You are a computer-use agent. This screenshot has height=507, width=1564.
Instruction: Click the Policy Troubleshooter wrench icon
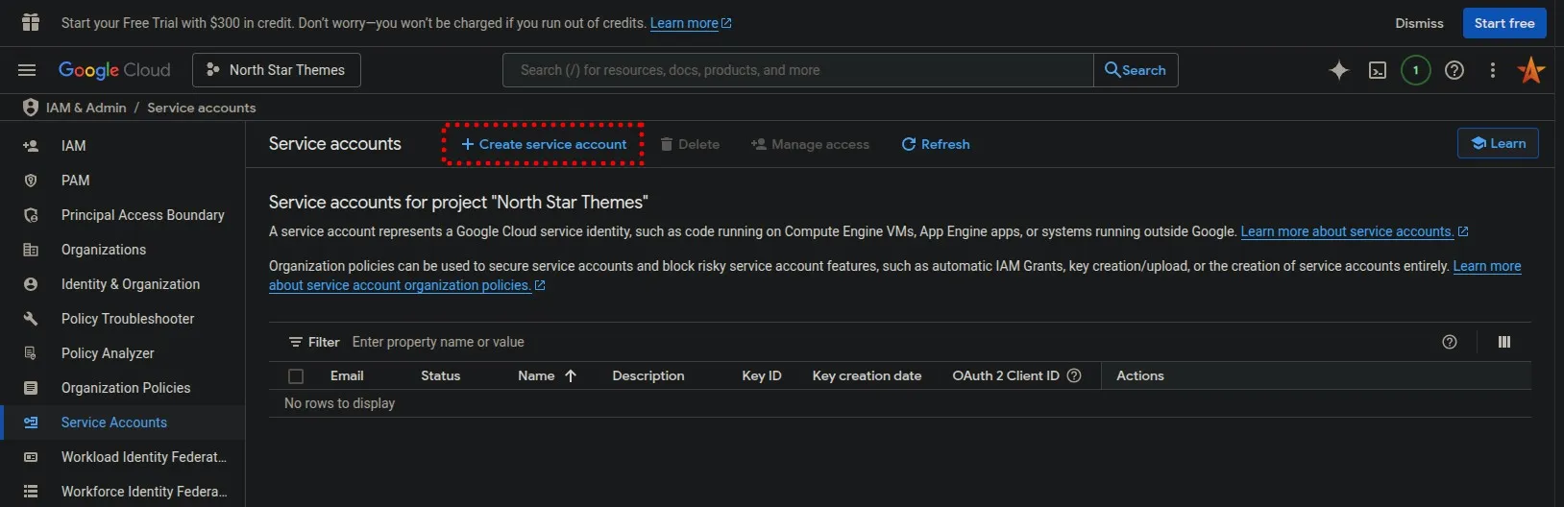coord(31,319)
